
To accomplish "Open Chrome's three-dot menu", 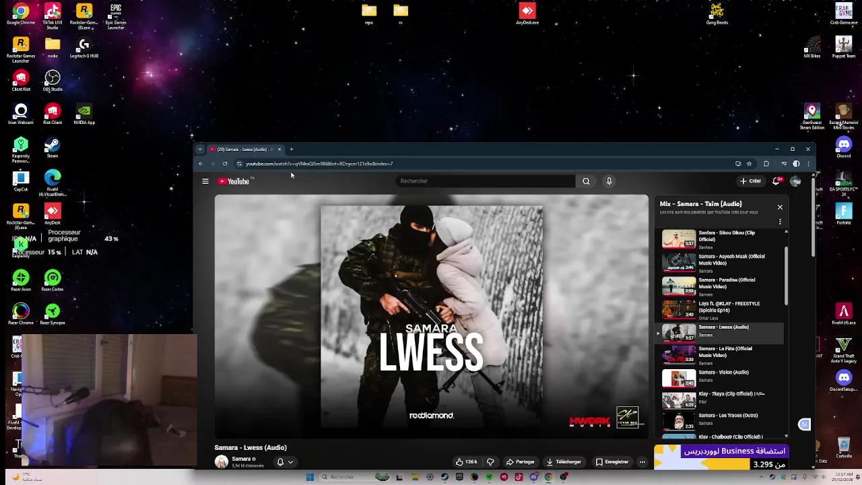I will (808, 164).
